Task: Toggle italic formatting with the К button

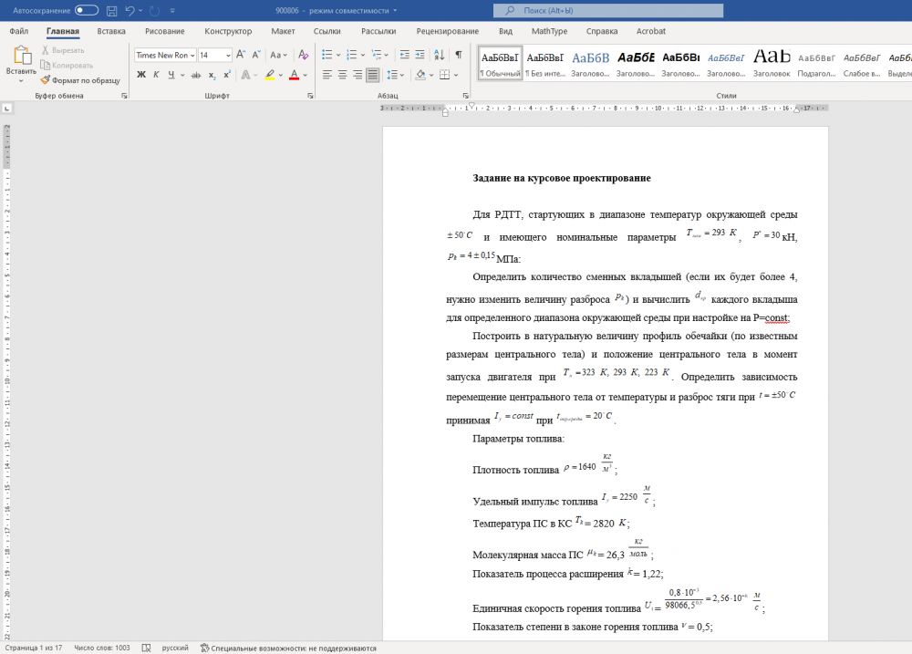Action: point(157,75)
